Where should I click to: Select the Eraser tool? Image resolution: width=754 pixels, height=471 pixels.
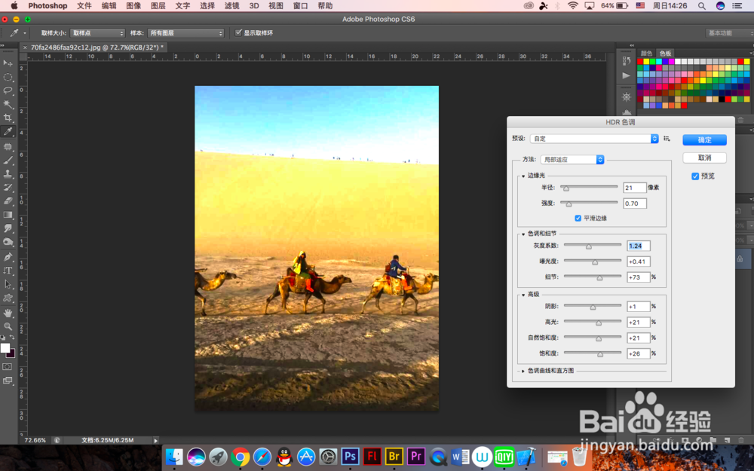pos(8,201)
